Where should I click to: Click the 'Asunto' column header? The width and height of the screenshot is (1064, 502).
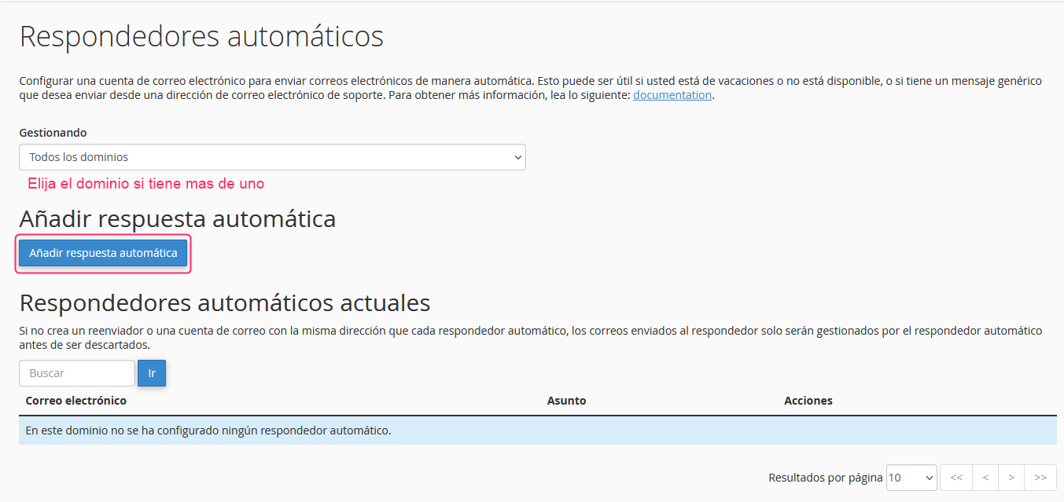[x=566, y=401]
